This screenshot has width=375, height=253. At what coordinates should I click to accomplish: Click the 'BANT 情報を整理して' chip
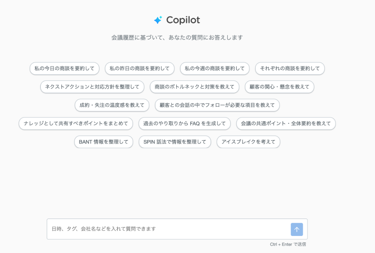click(x=104, y=142)
